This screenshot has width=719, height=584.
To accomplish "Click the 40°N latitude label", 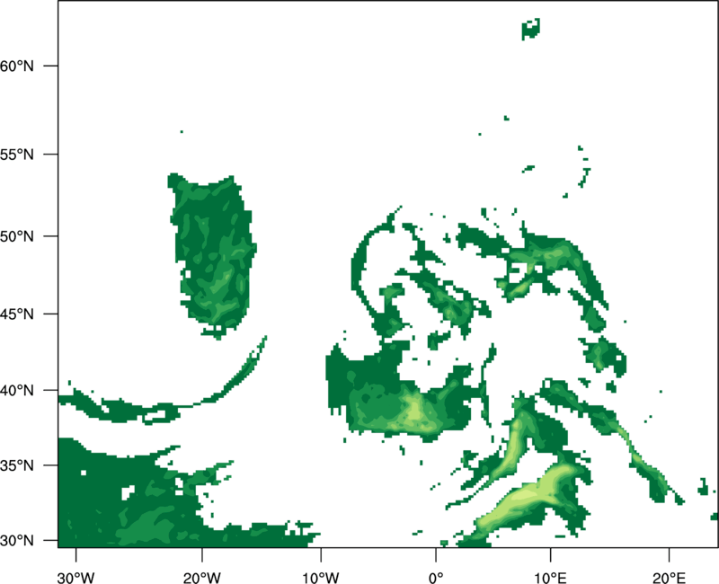I will (17, 391).
